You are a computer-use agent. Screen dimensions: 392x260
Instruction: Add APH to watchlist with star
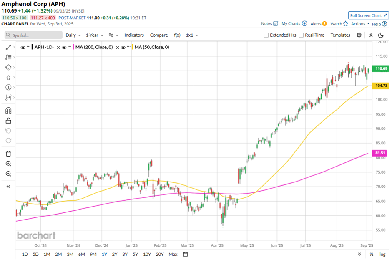tap(345, 24)
